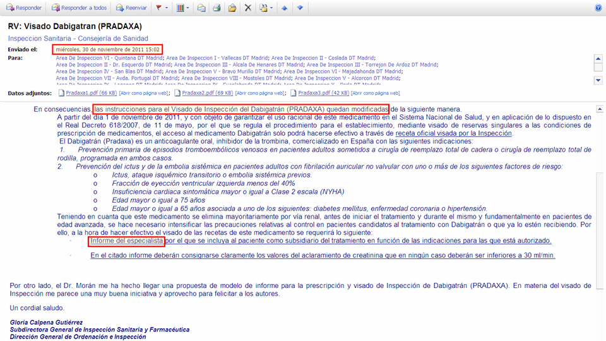Click recipient Area De Inspeccion II - Dr. Esquerdo
This screenshot has height=341, width=606.
point(113,65)
